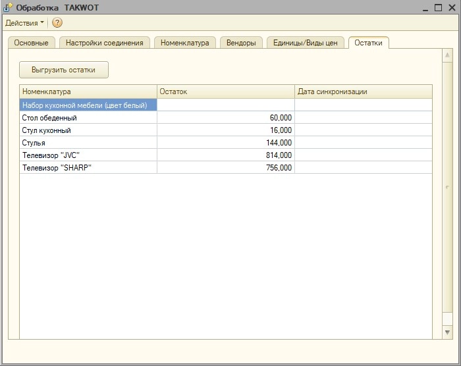Click the Дата синхронизации column header
Viewport: 461px width, 366px height.
pyautogui.click(x=362, y=91)
